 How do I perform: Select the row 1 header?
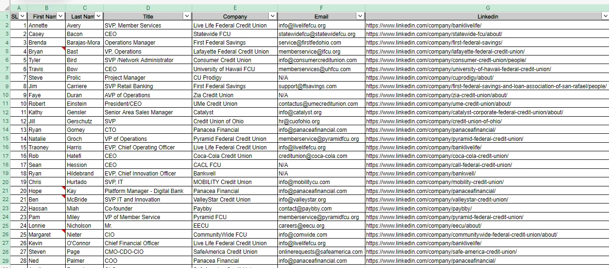[x=5, y=17]
